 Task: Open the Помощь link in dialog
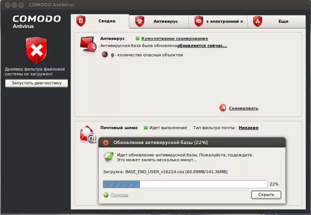120,195
